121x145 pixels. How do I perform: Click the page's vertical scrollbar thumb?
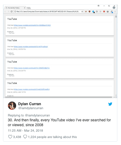116,16
